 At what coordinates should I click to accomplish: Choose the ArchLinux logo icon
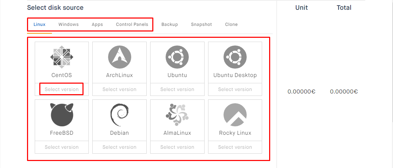click(x=120, y=57)
